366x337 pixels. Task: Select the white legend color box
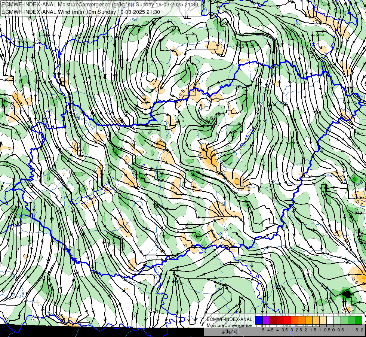[x=330, y=320]
